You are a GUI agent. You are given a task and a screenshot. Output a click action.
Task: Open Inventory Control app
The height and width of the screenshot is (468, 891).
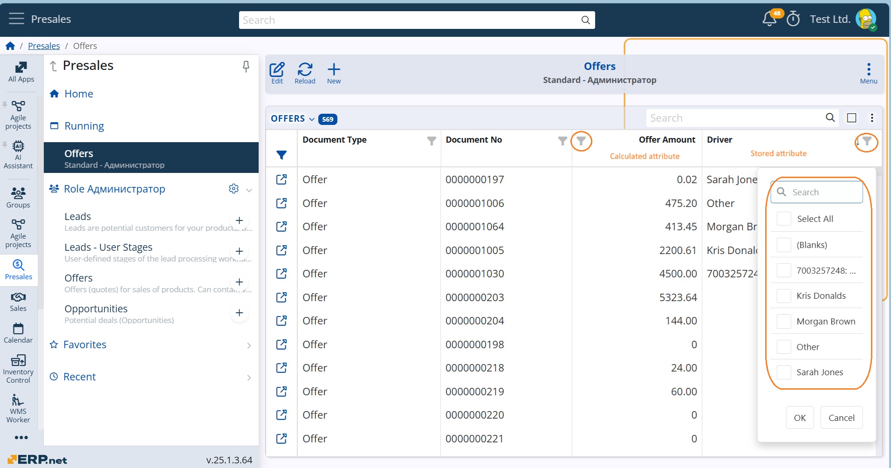coord(18,368)
